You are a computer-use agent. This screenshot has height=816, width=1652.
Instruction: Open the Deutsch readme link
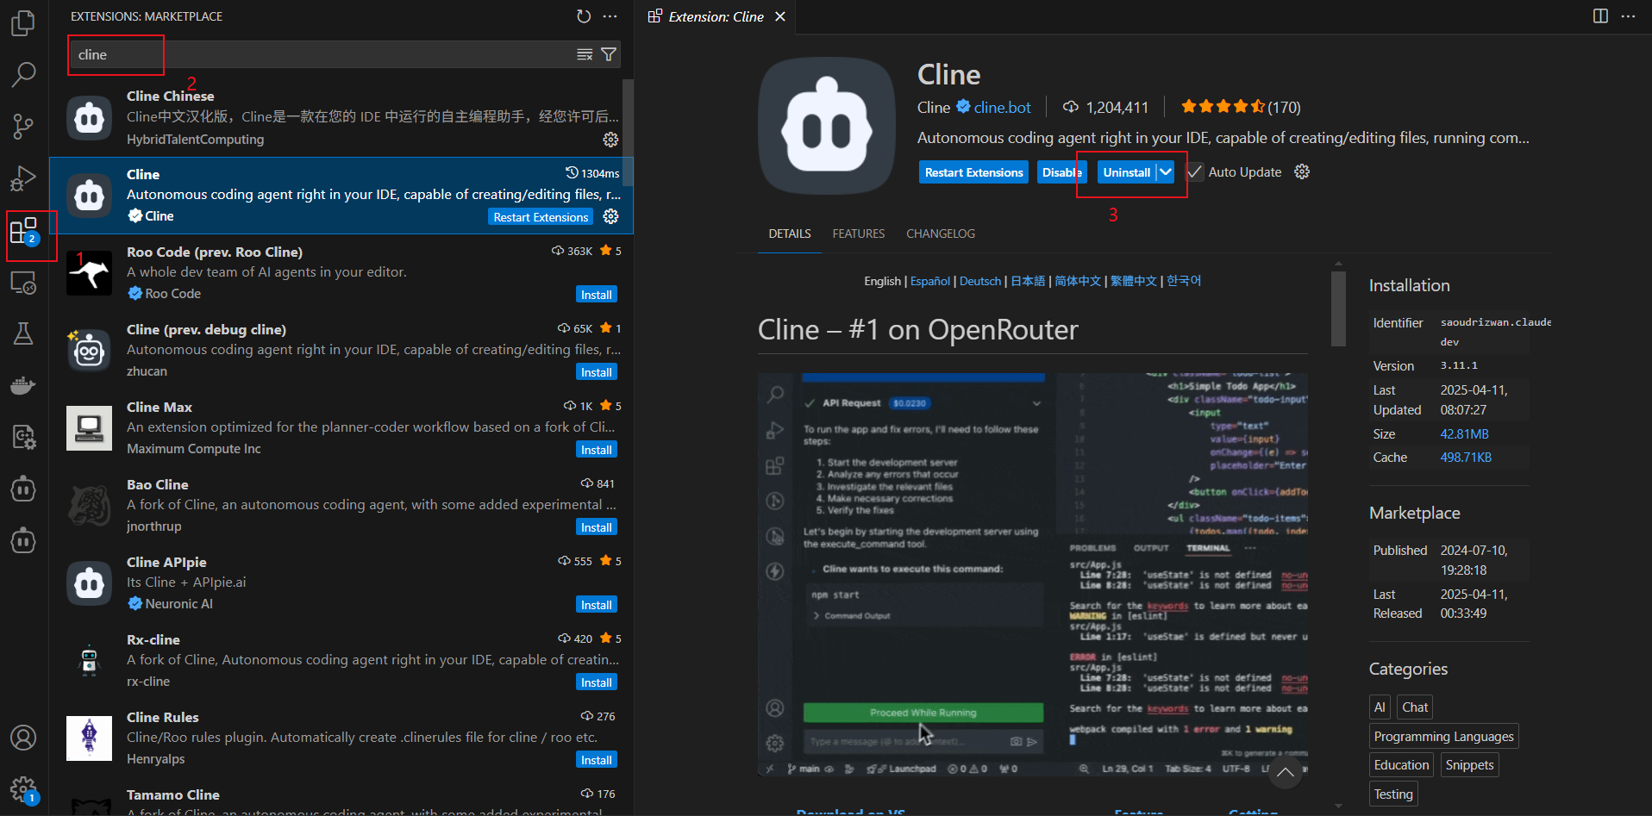[980, 281]
